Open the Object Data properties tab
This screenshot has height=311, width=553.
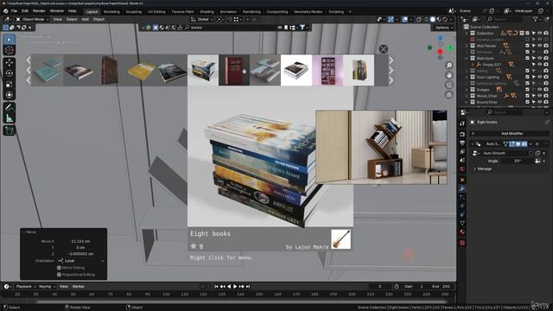(x=462, y=223)
